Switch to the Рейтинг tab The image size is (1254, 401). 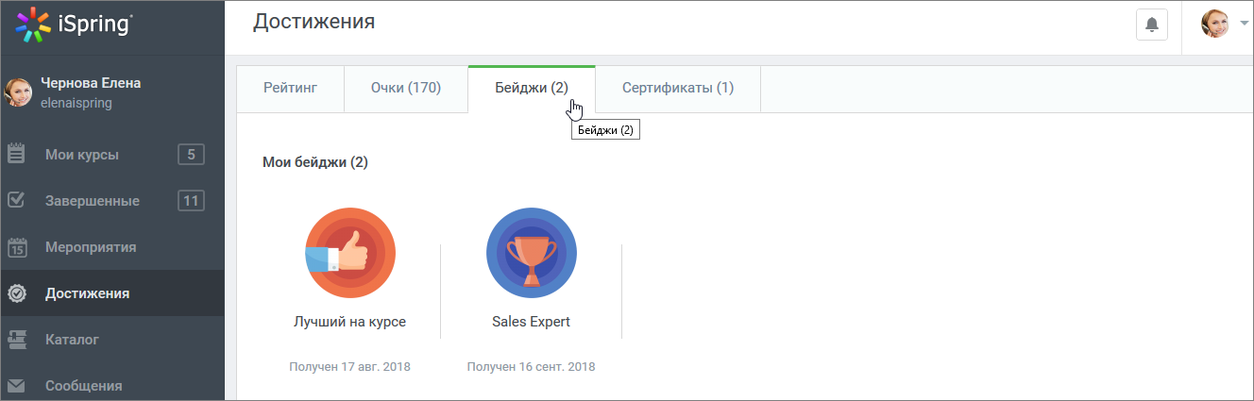pyautogui.click(x=290, y=89)
